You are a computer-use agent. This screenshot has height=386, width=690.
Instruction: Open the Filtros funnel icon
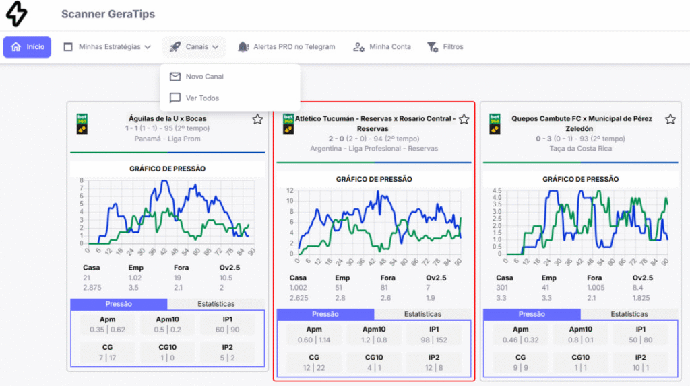(x=433, y=47)
